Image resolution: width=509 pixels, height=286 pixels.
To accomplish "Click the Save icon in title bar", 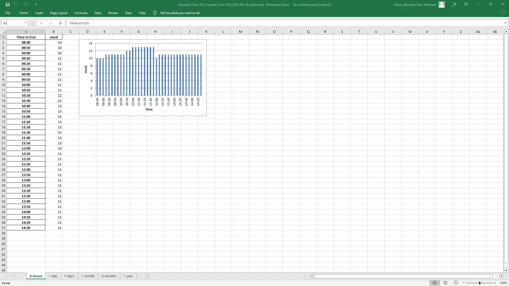I will point(8,5).
